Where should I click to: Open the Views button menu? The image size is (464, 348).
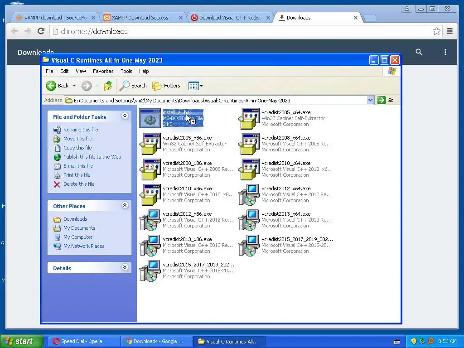tap(195, 86)
